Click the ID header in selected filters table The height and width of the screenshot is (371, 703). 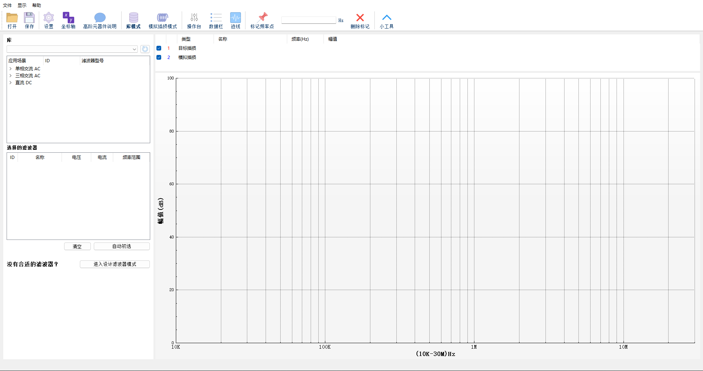tap(12, 157)
